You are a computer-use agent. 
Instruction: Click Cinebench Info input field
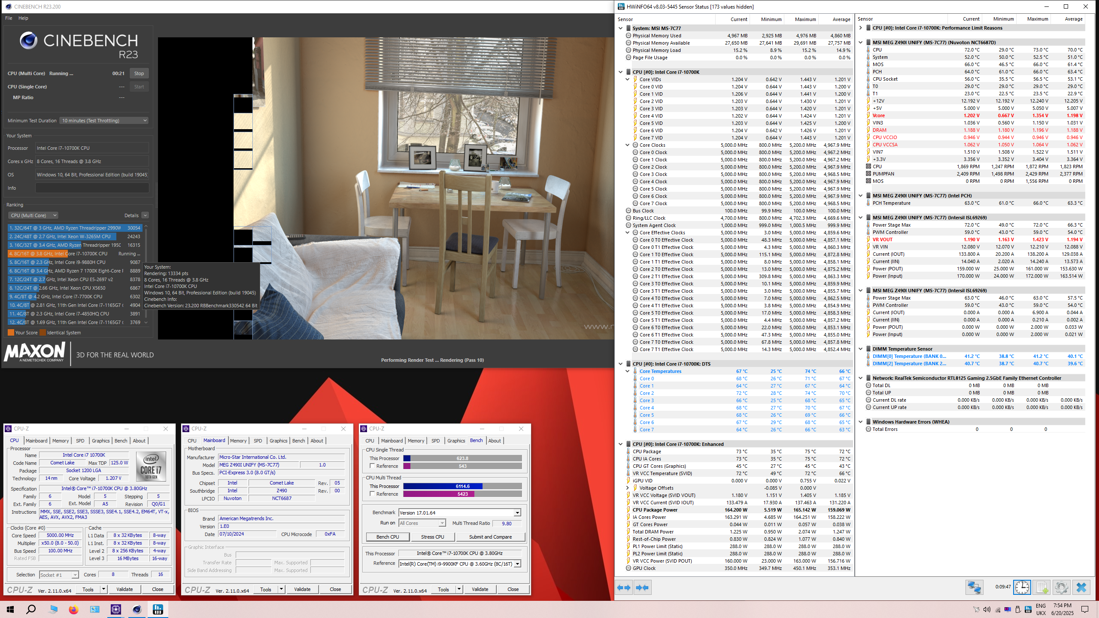tap(92, 188)
